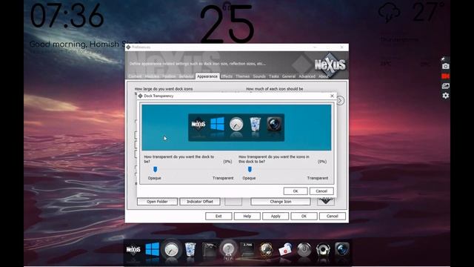This screenshot has height=267, width=474.
Task: Switch to the Tasks tab
Action: click(274, 76)
